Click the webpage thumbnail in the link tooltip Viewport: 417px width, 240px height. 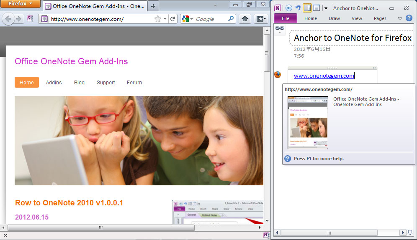[307, 123]
